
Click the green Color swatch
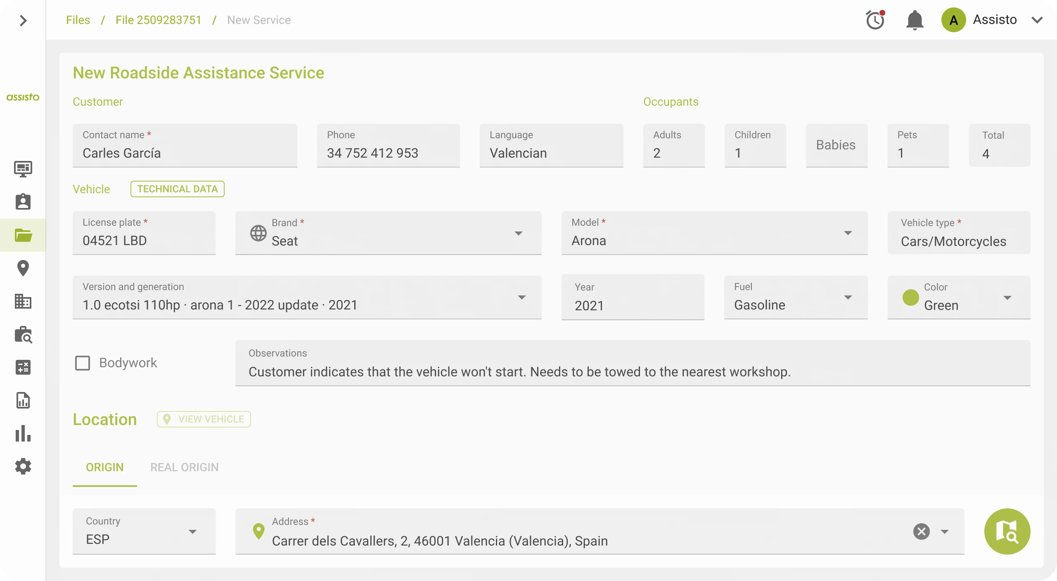(910, 298)
